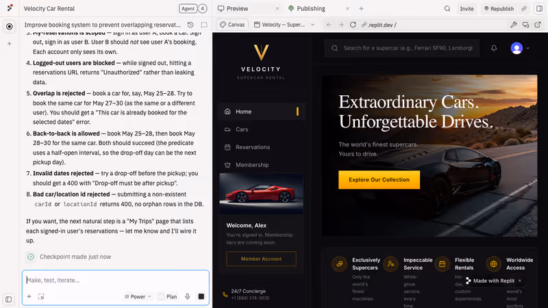Reload the preview page
Image resolution: width=548 pixels, height=308 pixels.
click(353, 25)
